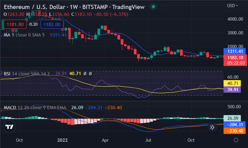The height and width of the screenshot is (148, 248).
Task: Click the 26.09 histogram axis label
Action: click(232, 118)
